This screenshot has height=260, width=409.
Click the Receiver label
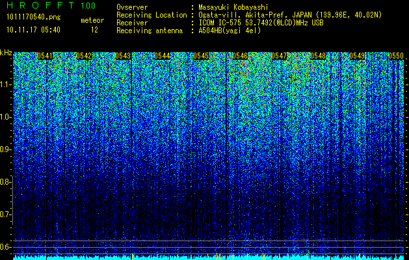click(132, 23)
